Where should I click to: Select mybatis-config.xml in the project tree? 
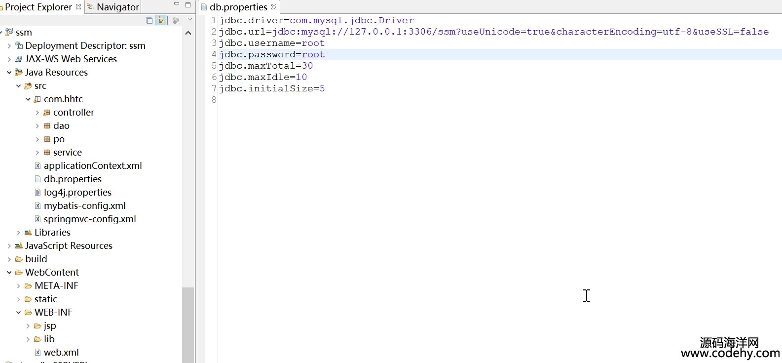(x=84, y=206)
